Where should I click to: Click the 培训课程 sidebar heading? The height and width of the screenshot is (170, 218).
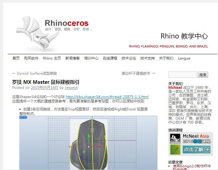pos(175,130)
